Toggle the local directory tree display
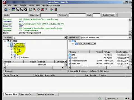The height and width of the screenshot is (100, 134). [18, 9]
